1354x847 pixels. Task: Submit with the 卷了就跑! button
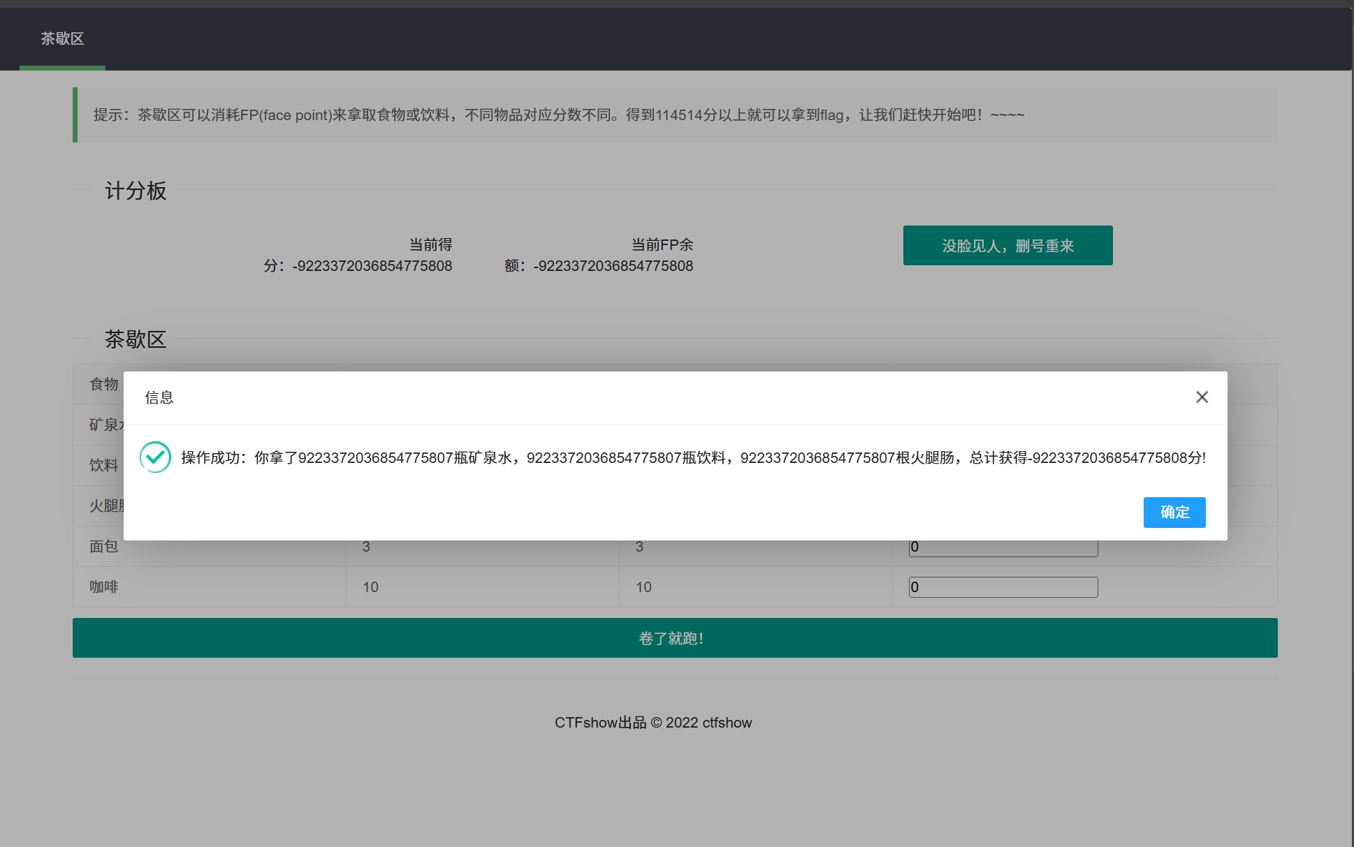pos(675,638)
